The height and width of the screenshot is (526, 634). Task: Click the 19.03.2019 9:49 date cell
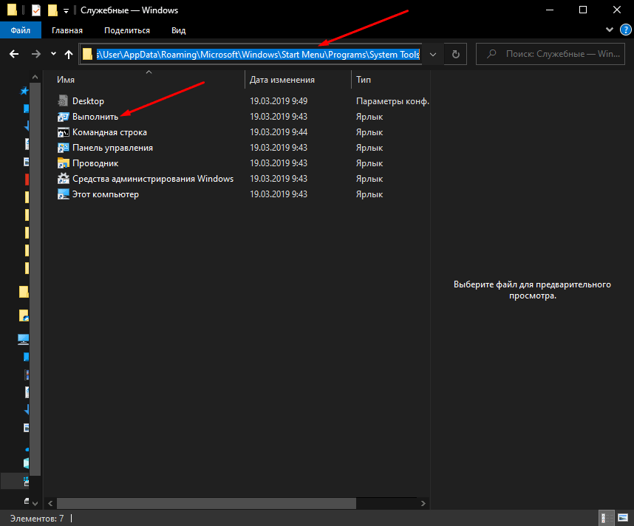pyautogui.click(x=279, y=101)
